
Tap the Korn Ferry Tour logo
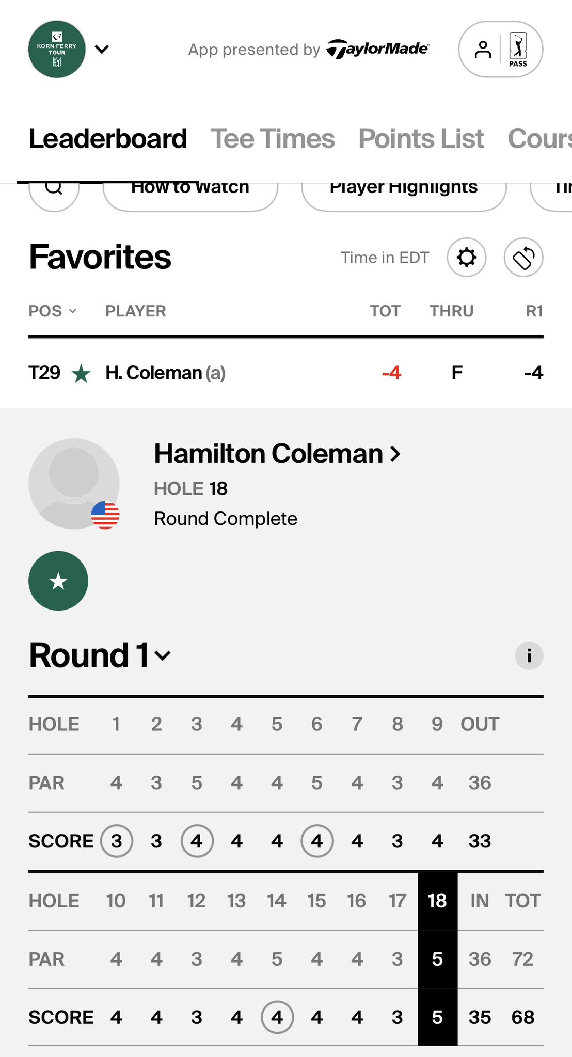point(57,50)
